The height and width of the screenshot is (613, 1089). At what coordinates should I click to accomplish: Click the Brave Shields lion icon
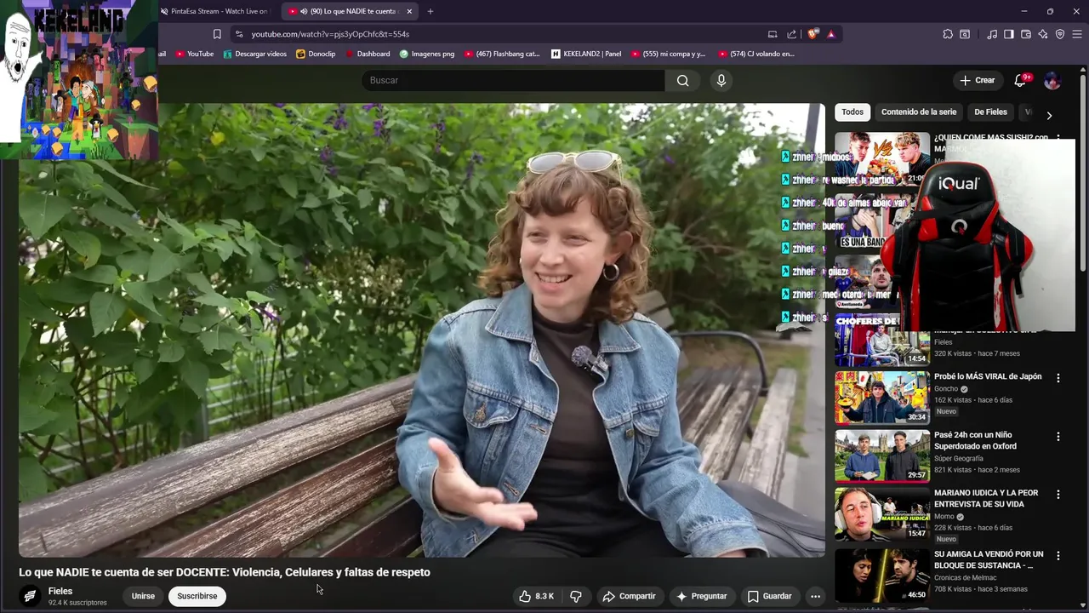(x=813, y=34)
